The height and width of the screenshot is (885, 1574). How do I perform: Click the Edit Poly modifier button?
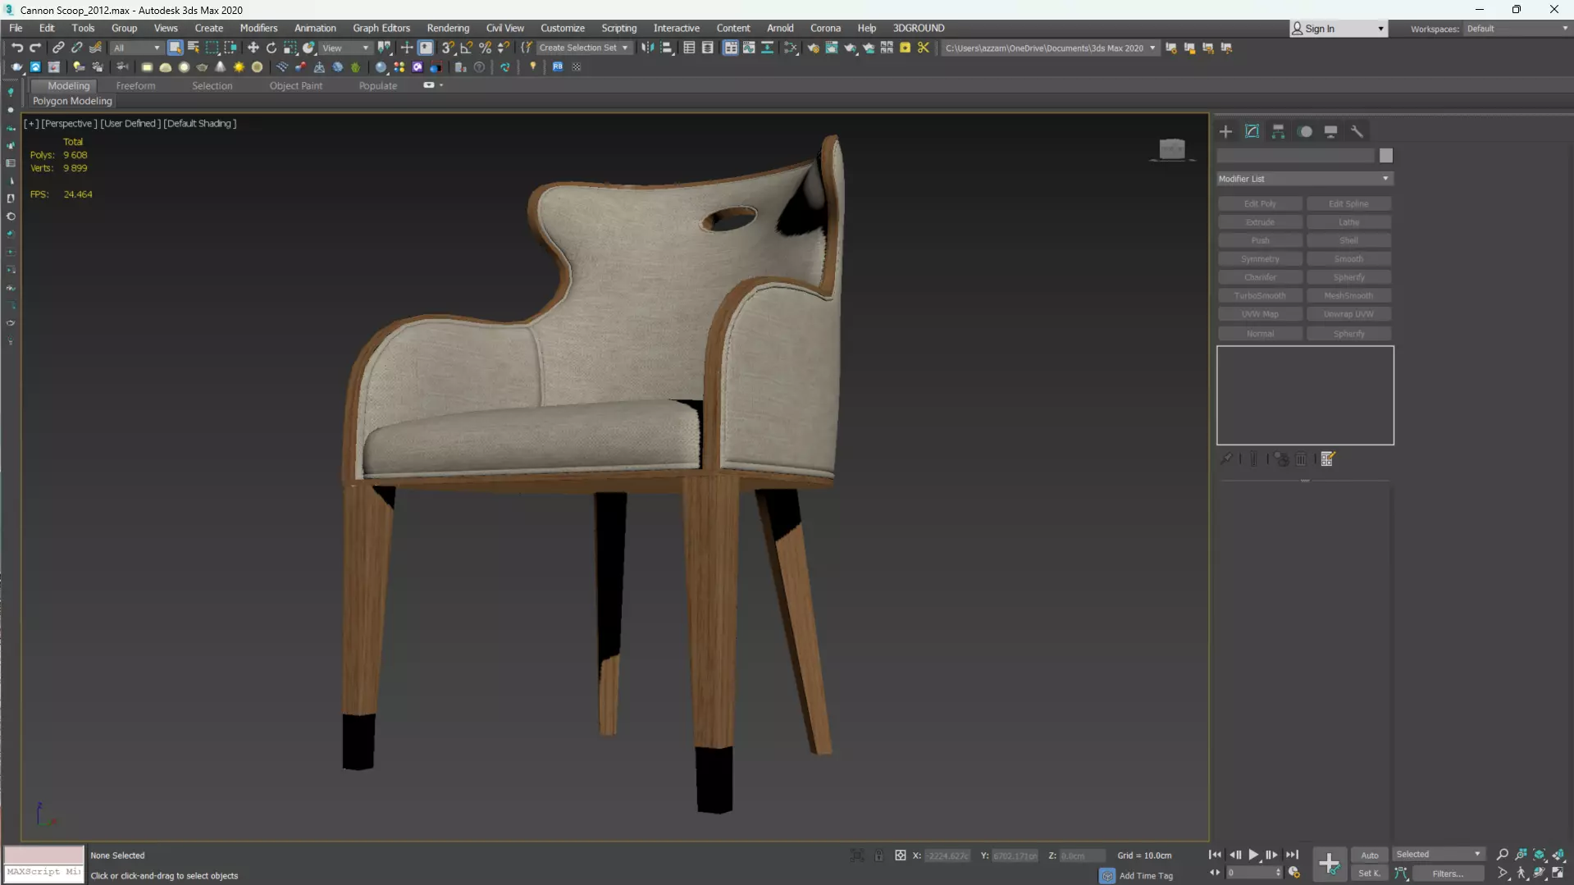1260,203
